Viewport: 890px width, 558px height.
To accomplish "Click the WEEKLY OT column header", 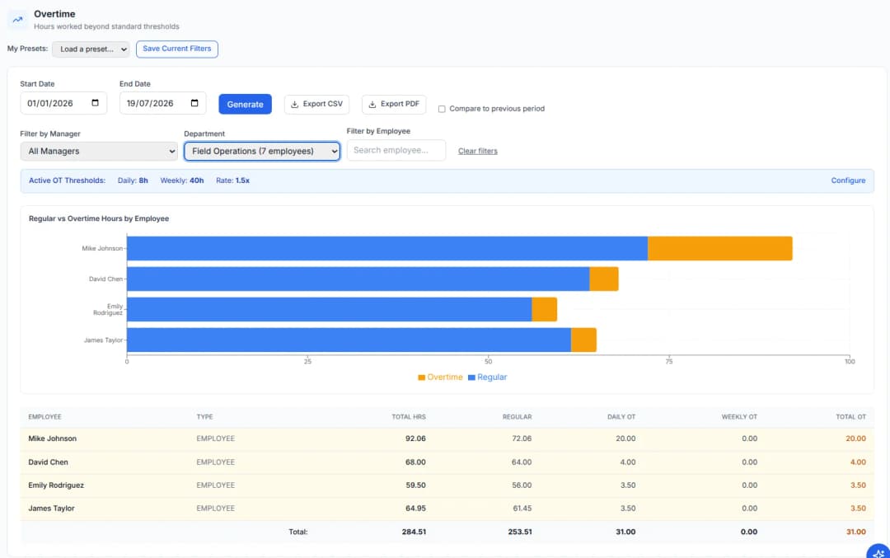I will point(739,417).
